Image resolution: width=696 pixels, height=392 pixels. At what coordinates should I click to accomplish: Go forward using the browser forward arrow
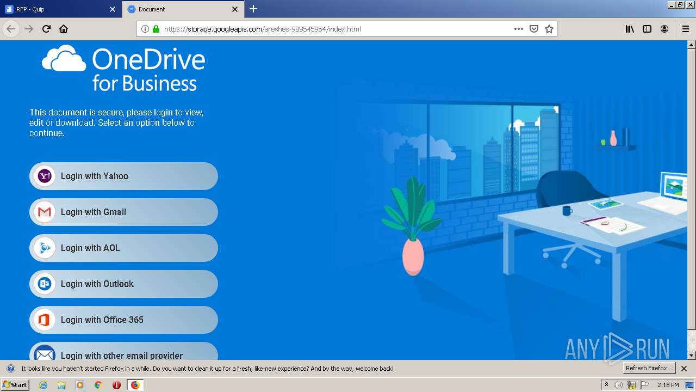tap(29, 29)
